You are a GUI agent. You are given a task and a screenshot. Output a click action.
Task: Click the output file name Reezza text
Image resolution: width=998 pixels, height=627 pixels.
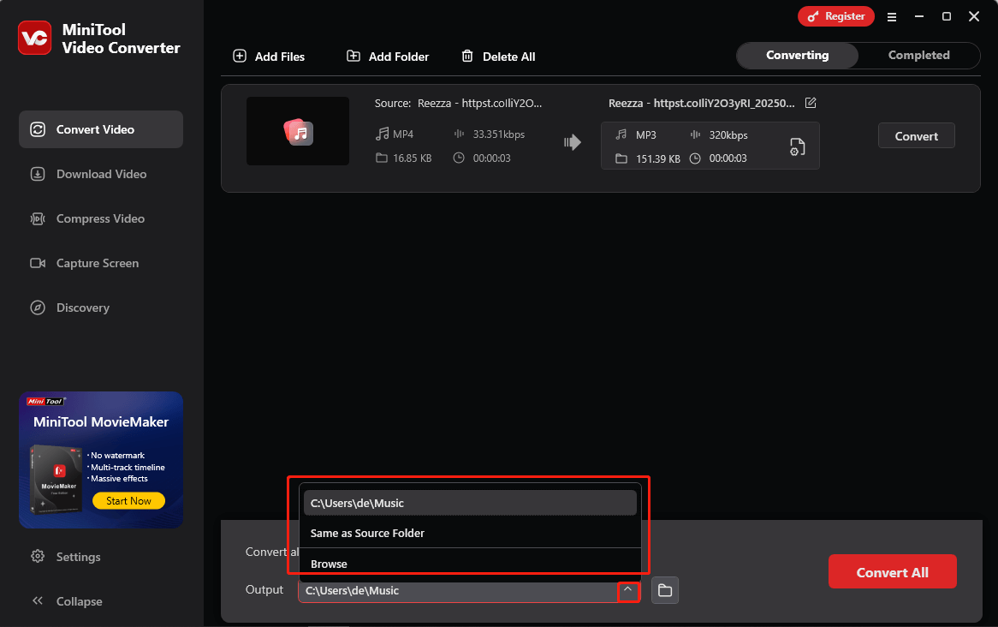click(x=701, y=104)
